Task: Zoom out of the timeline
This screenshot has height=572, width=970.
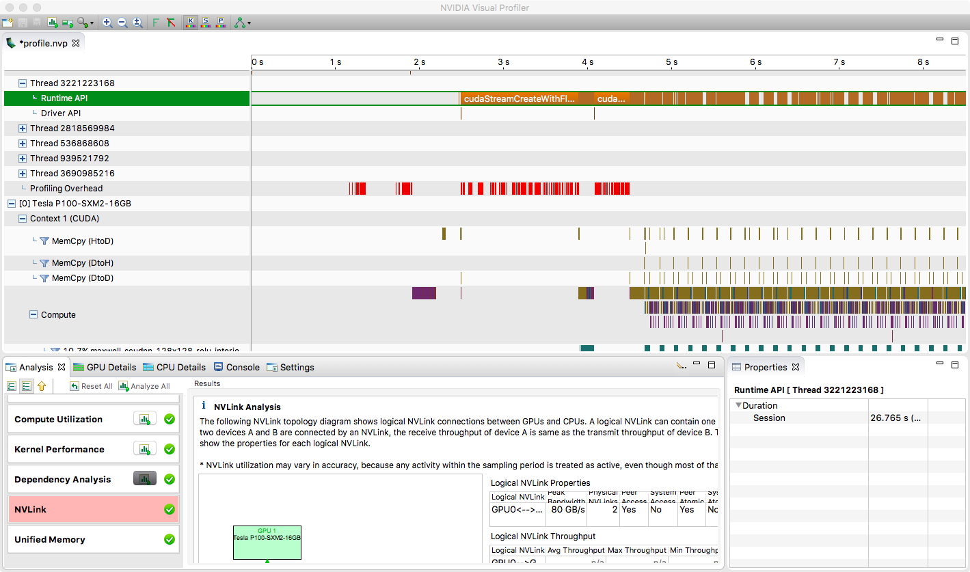Action: pyautogui.click(x=122, y=22)
